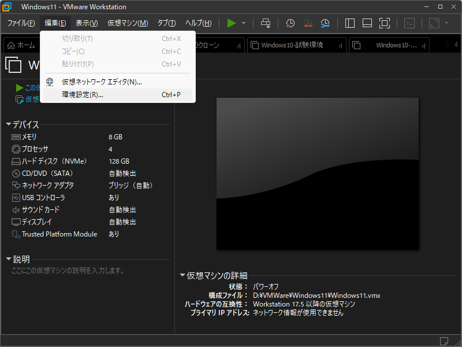The width and height of the screenshot is (462, 347).
Task: Click the send Ctrl+Alt+Del toolbar icon
Action: [x=266, y=23]
